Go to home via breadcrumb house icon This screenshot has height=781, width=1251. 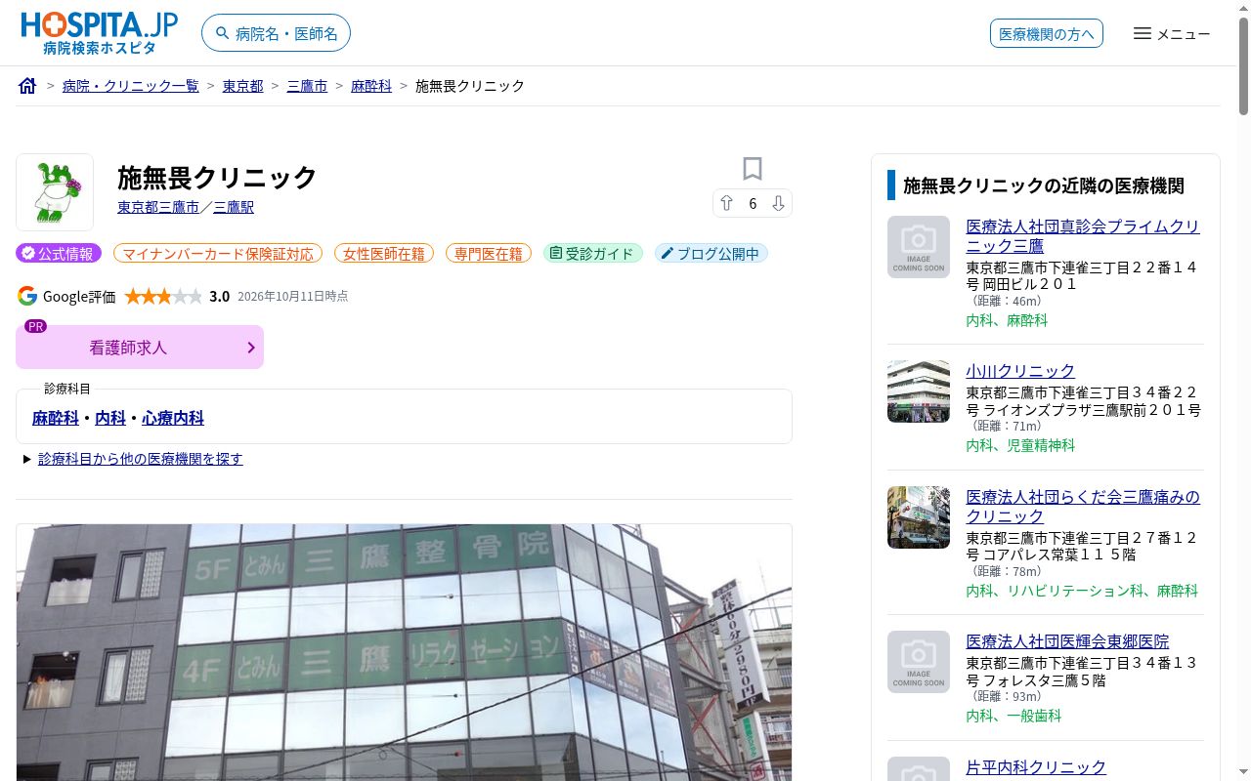tap(27, 86)
